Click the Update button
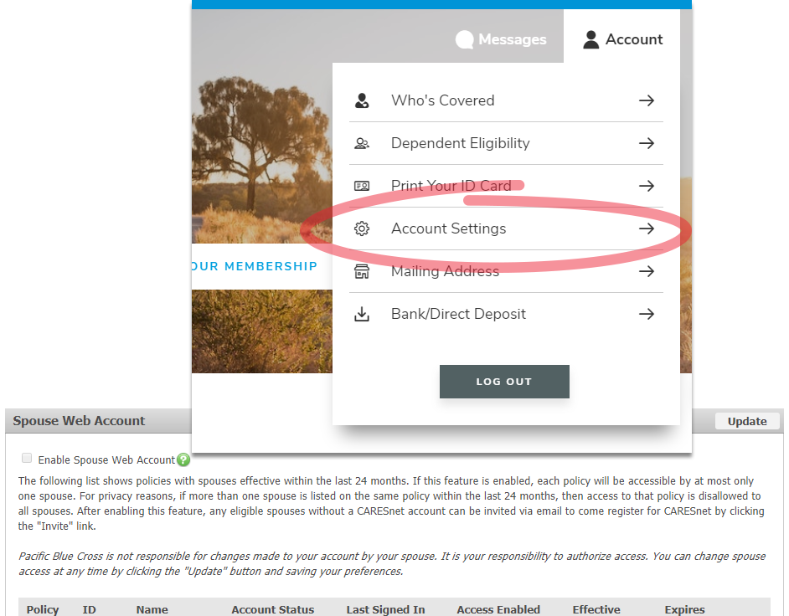 click(x=747, y=421)
